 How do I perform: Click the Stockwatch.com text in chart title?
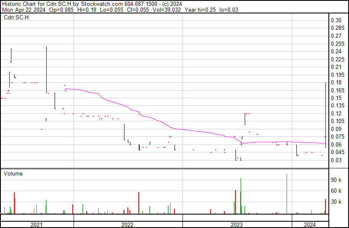[x=102, y=4]
